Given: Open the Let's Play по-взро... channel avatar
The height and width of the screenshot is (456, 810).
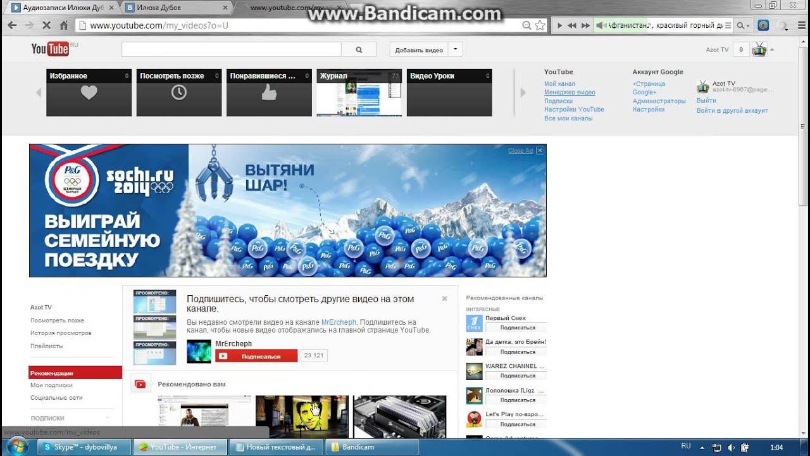Looking at the screenshot, I should (474, 419).
